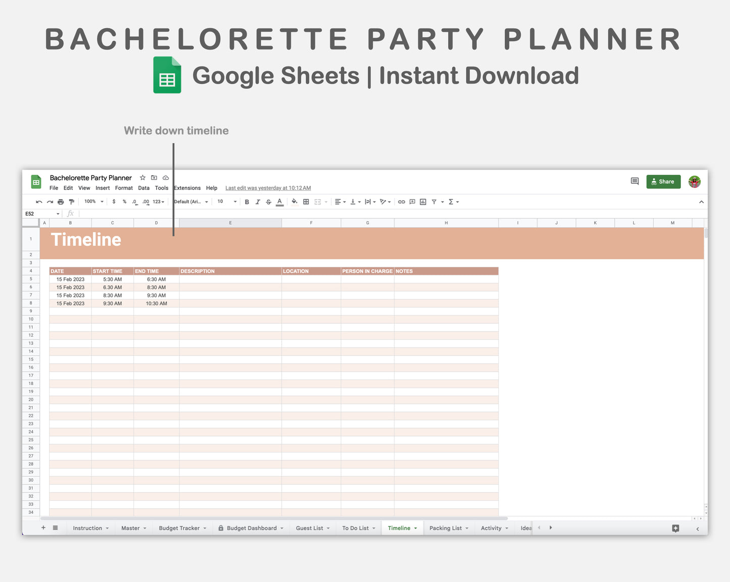Apply Borders with the borders icon

pyautogui.click(x=306, y=202)
